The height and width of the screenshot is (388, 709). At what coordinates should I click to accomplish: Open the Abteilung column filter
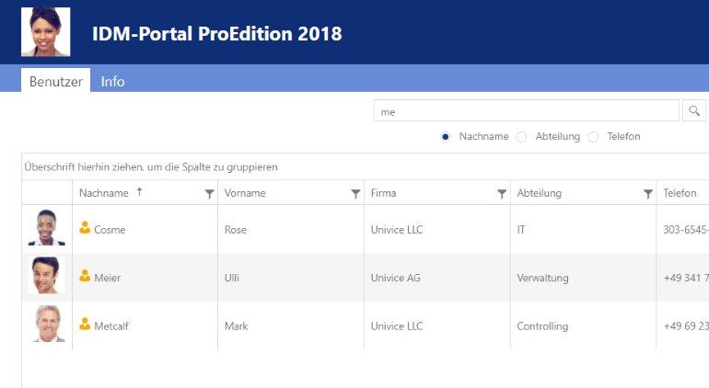coord(648,194)
